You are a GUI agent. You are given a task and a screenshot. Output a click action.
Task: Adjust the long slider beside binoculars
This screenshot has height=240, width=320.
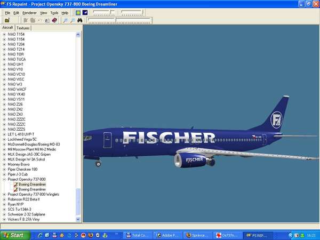click(x=119, y=20)
